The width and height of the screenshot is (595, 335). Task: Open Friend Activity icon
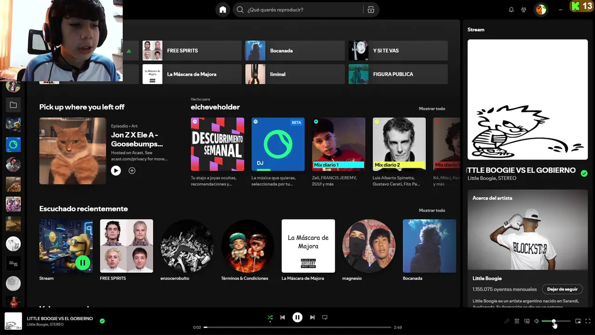pyautogui.click(x=524, y=10)
